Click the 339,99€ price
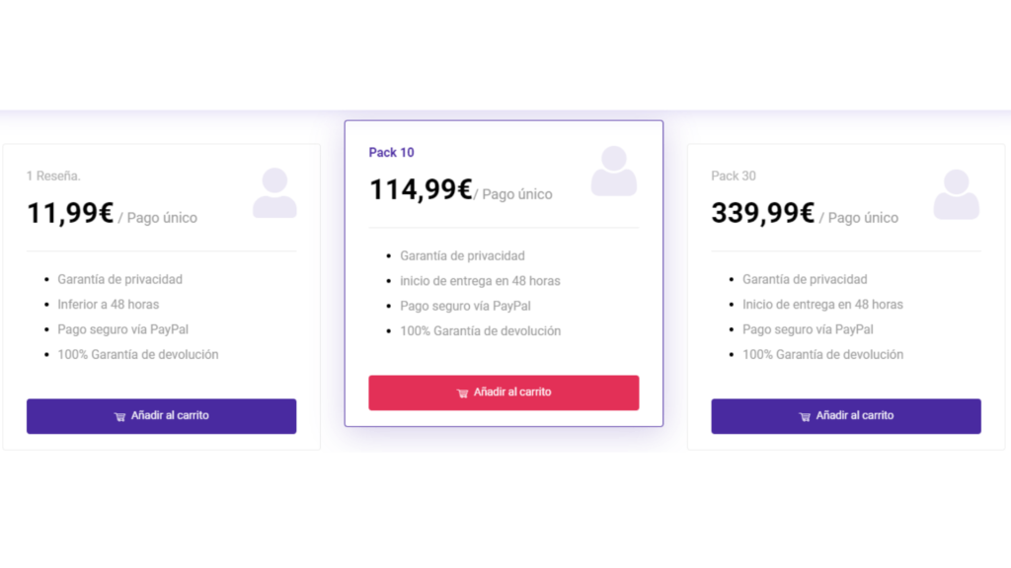This screenshot has height=568, width=1011. pyautogui.click(x=763, y=213)
